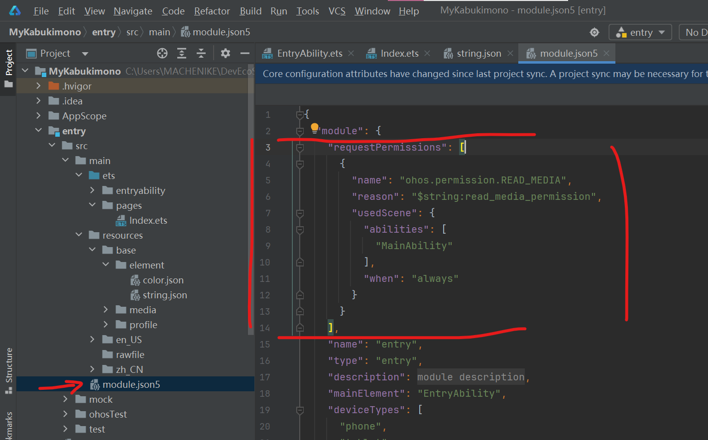708x440 pixels.
Task: Open the Code menu
Action: click(x=173, y=11)
